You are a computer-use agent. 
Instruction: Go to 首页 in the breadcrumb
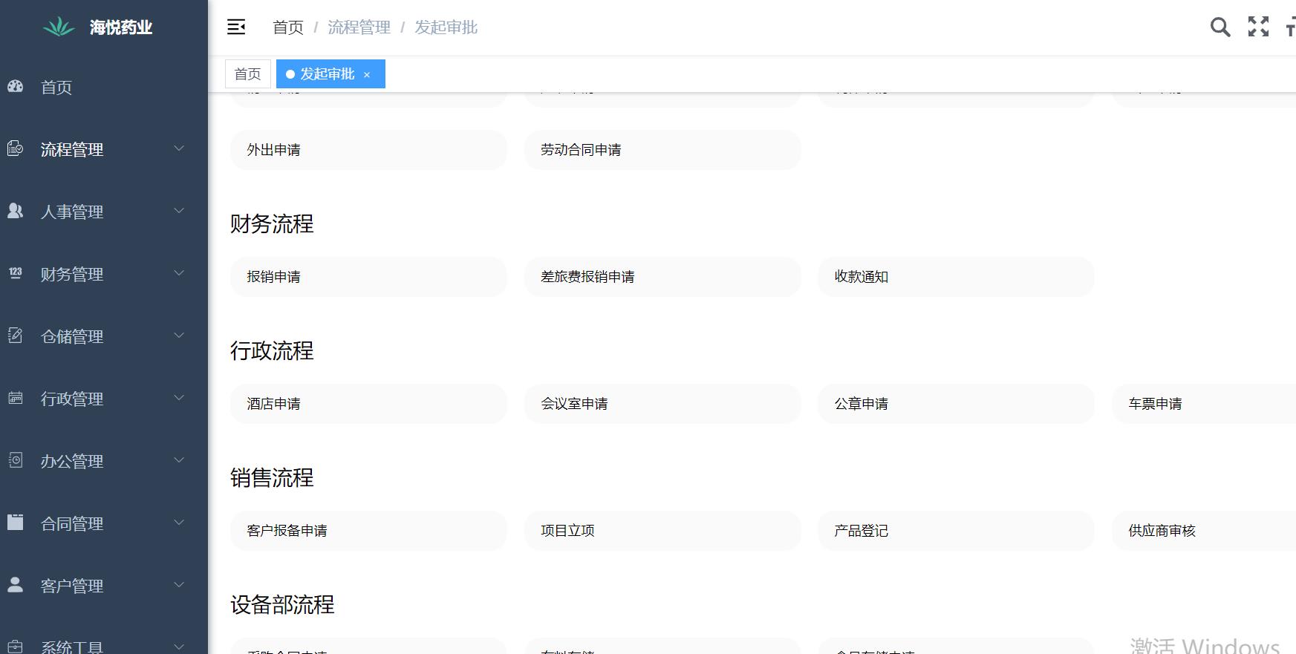pyautogui.click(x=288, y=27)
